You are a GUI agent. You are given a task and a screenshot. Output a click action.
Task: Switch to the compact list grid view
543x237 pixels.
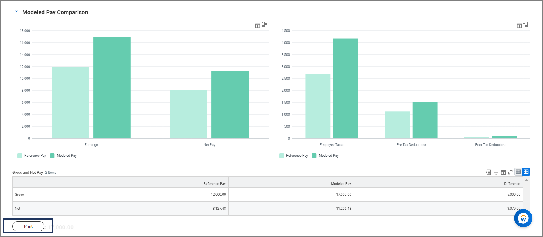[x=518, y=172]
